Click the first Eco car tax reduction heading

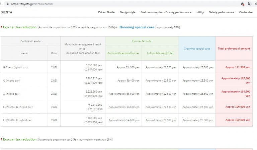click(20, 27)
